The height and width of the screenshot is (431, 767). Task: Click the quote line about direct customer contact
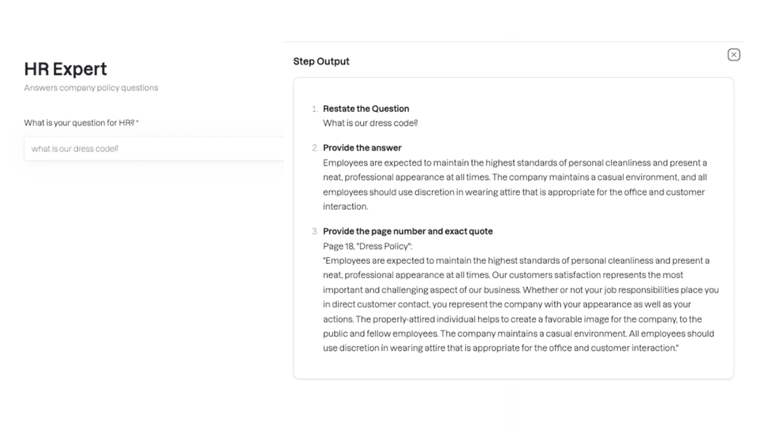click(x=507, y=304)
